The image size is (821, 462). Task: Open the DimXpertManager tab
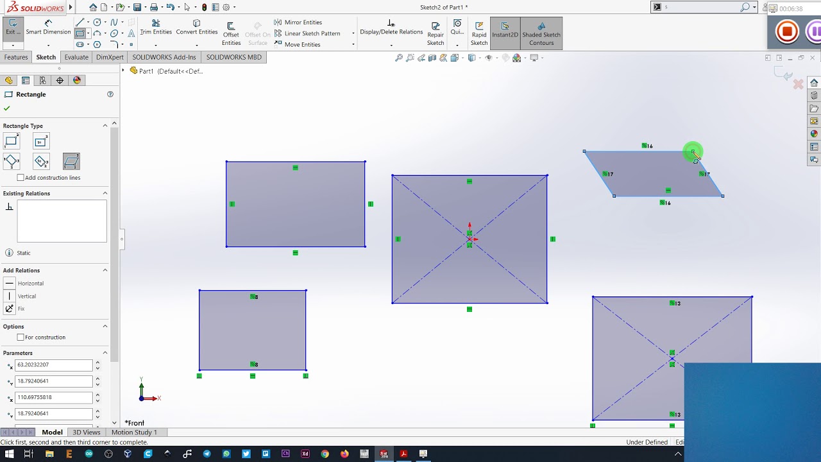tap(60, 80)
